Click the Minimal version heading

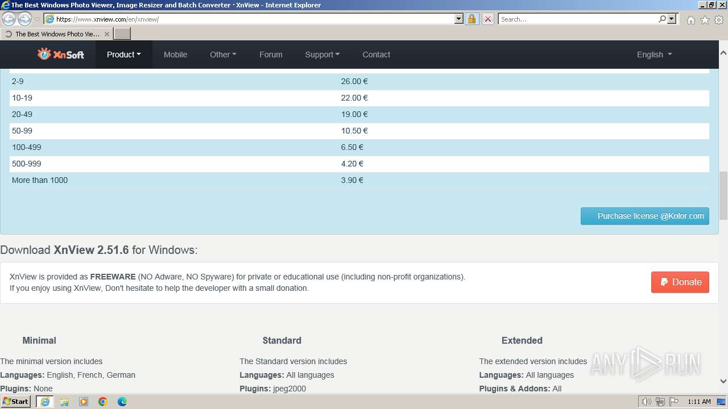click(x=39, y=340)
